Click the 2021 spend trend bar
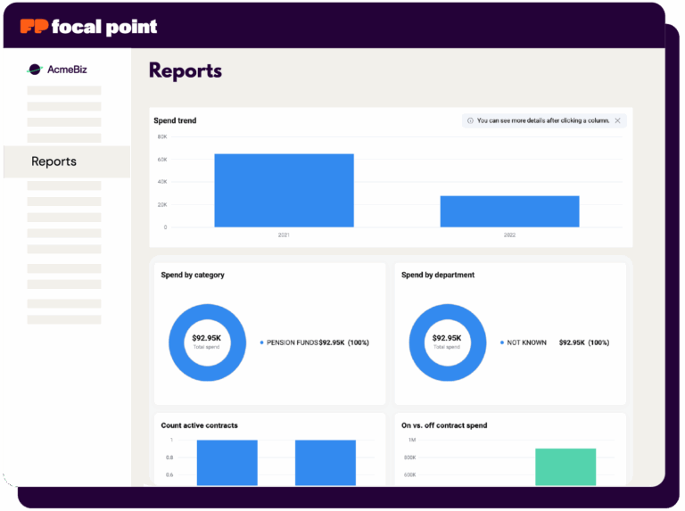Screen dimensions: 685x511 click(284, 190)
